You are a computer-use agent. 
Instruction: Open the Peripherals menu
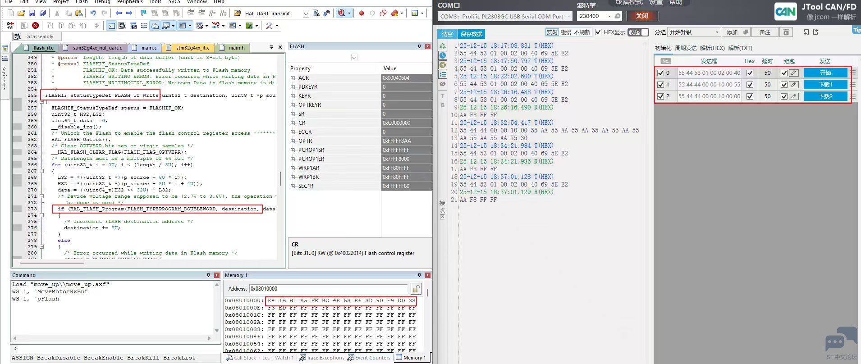tap(130, 2)
